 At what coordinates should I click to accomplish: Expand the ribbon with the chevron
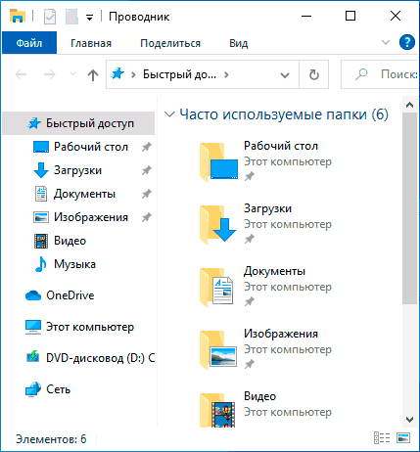click(386, 42)
